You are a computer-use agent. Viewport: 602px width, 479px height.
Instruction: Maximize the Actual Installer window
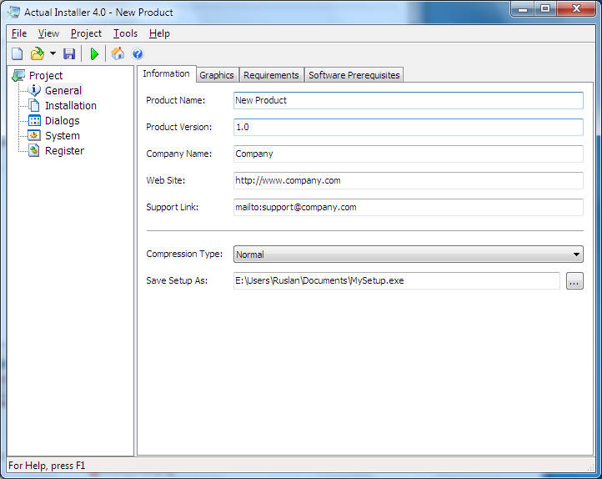coord(545,9)
